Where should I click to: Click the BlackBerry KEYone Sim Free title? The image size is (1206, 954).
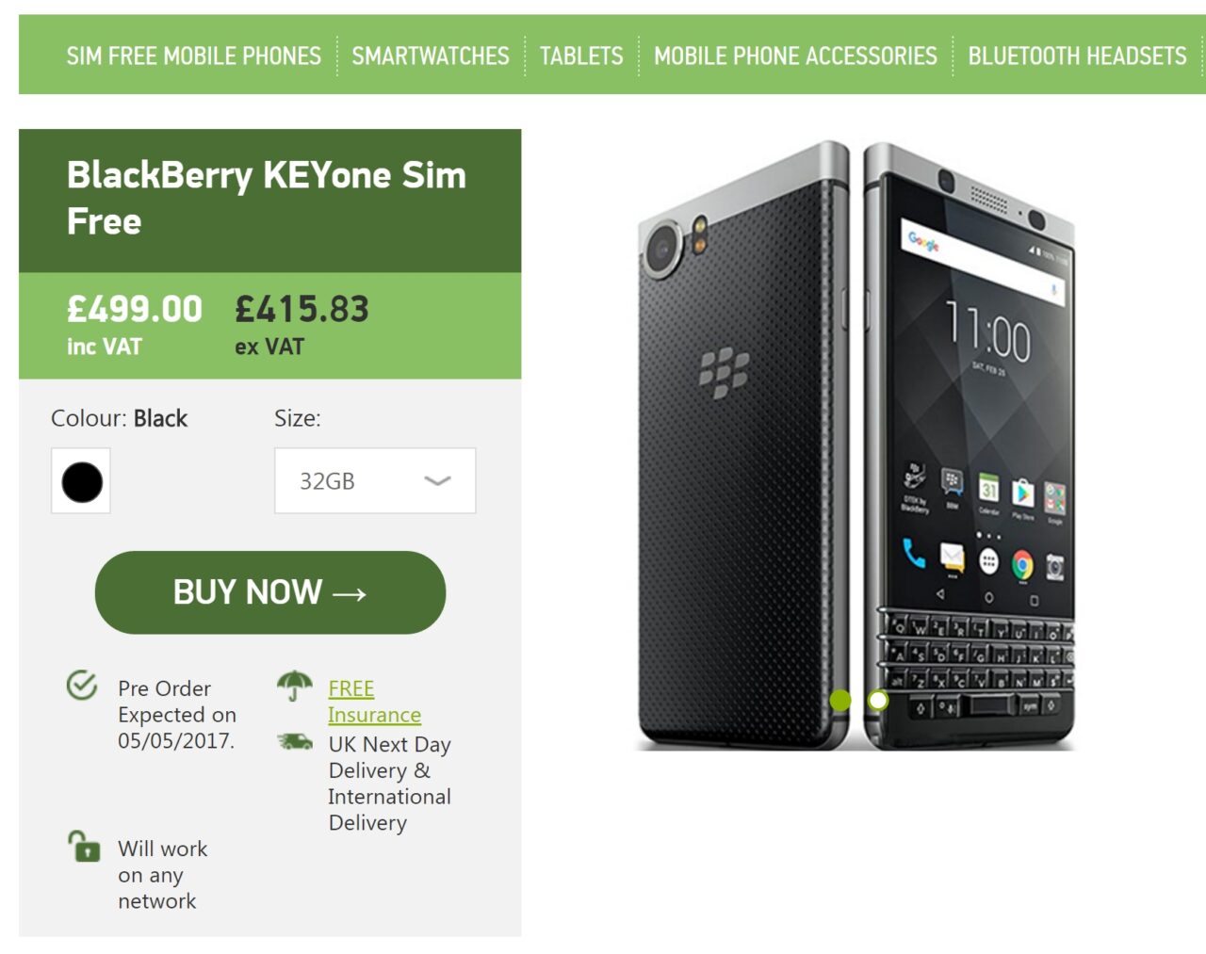tap(267, 198)
